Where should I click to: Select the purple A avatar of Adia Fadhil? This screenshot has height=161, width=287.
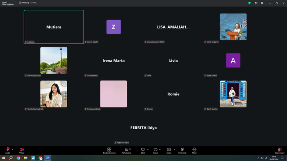pyautogui.click(x=233, y=60)
